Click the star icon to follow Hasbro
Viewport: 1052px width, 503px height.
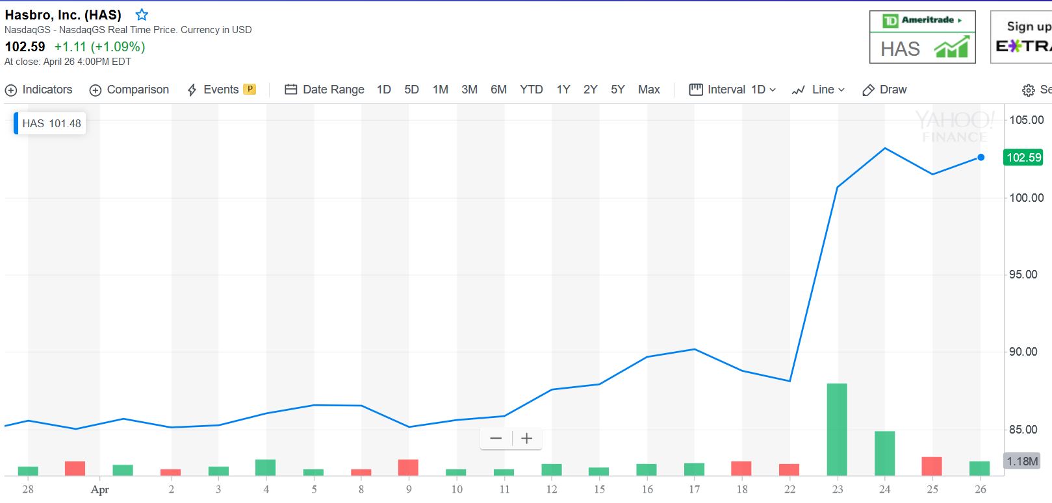[142, 15]
